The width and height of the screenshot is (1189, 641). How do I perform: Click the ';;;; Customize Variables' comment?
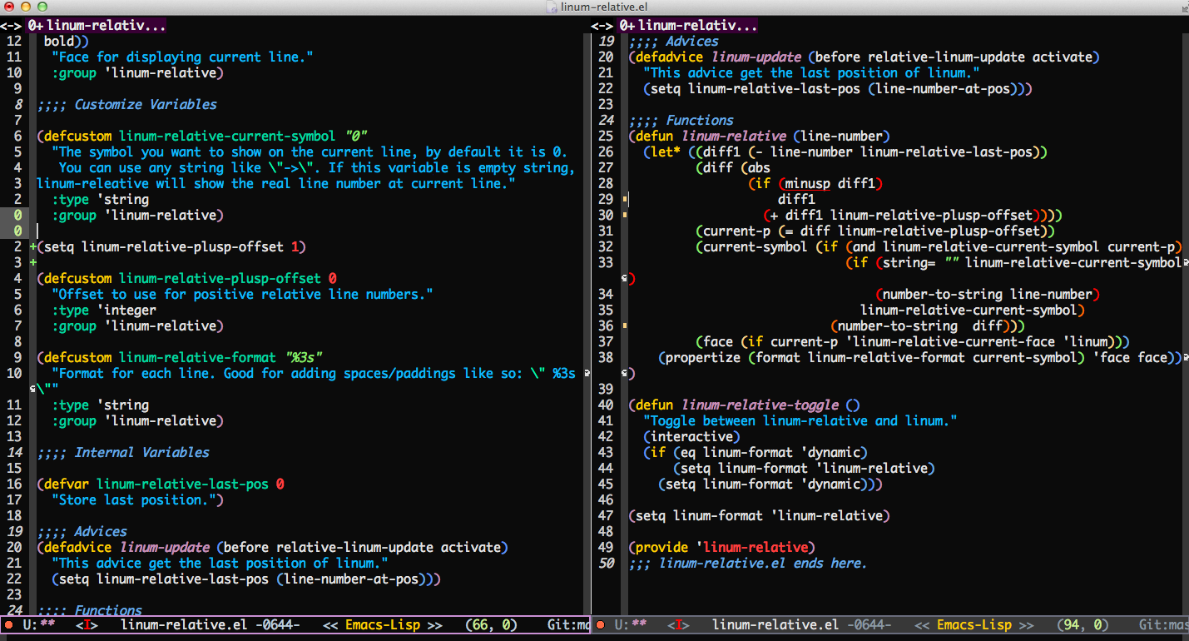(126, 104)
